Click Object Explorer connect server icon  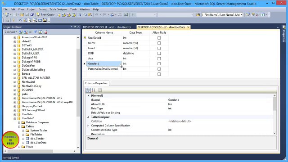coord(21,32)
